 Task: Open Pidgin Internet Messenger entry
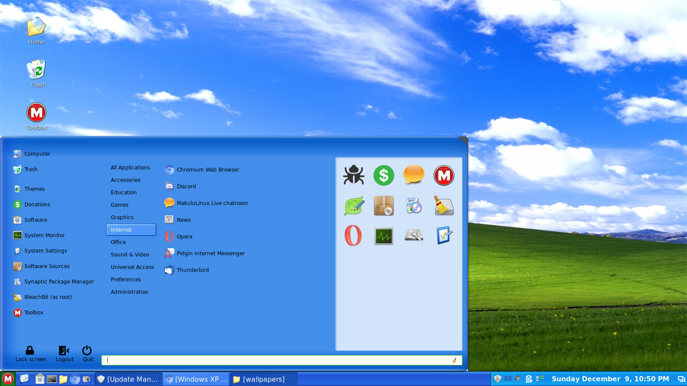204,253
